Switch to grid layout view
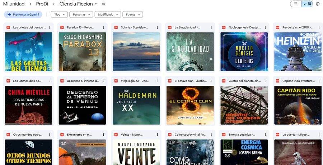 [307, 4]
